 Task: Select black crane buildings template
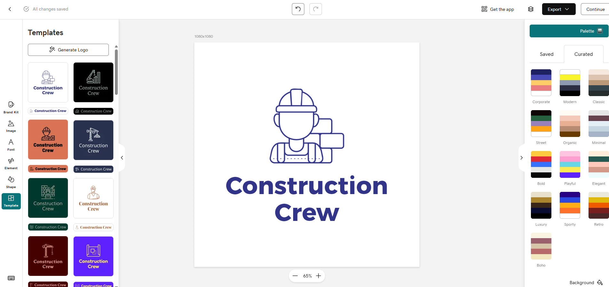(x=93, y=82)
